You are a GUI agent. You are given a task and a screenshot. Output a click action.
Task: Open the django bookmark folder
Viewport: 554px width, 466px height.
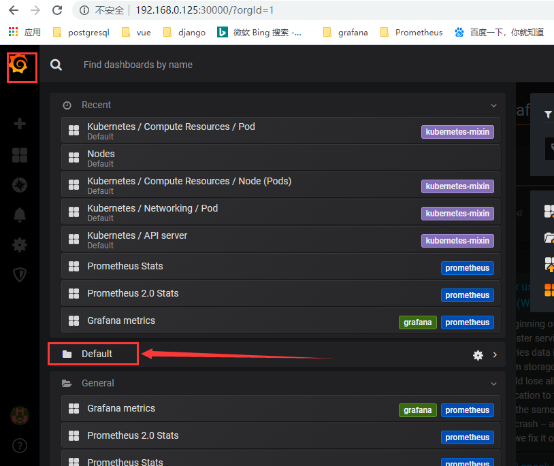pos(184,33)
